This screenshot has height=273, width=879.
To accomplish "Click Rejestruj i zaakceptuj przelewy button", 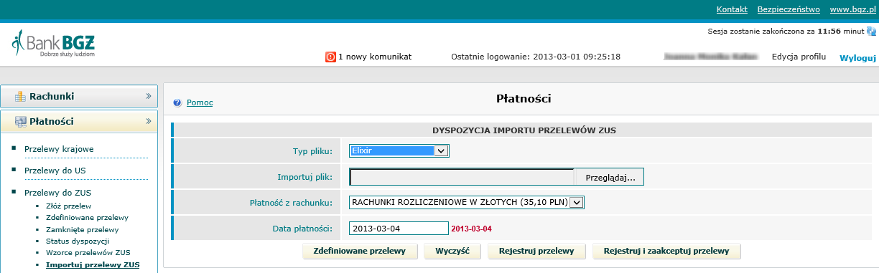I will click(666, 251).
